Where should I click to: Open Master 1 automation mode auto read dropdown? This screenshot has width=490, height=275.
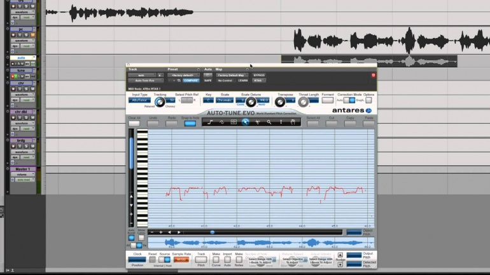24,180
